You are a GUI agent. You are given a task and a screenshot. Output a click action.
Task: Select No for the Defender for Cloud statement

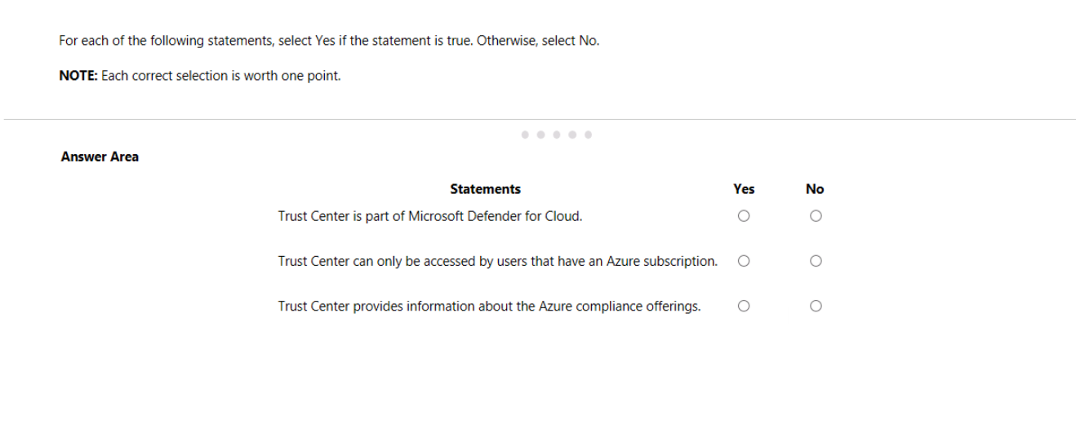point(815,217)
